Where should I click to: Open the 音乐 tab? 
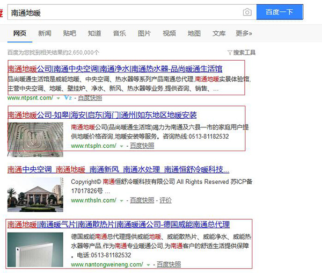point(119,33)
